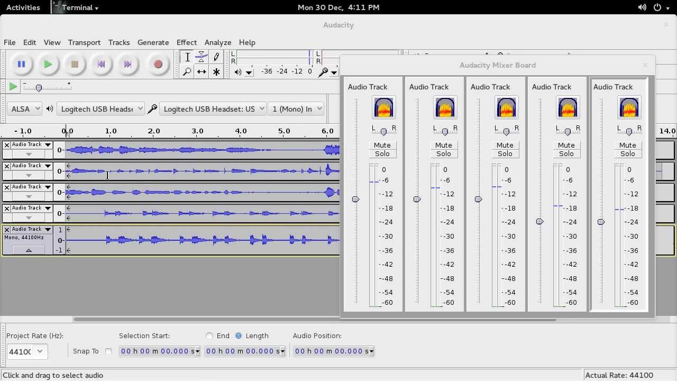Screen dimensions: 677x381
Task: Mute the fourth track in Mixer Board
Action: pos(566,145)
